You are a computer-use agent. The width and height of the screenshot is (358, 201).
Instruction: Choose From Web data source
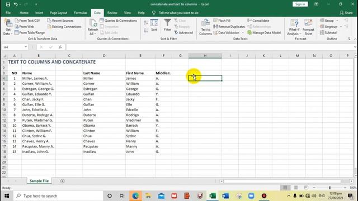(25, 27)
